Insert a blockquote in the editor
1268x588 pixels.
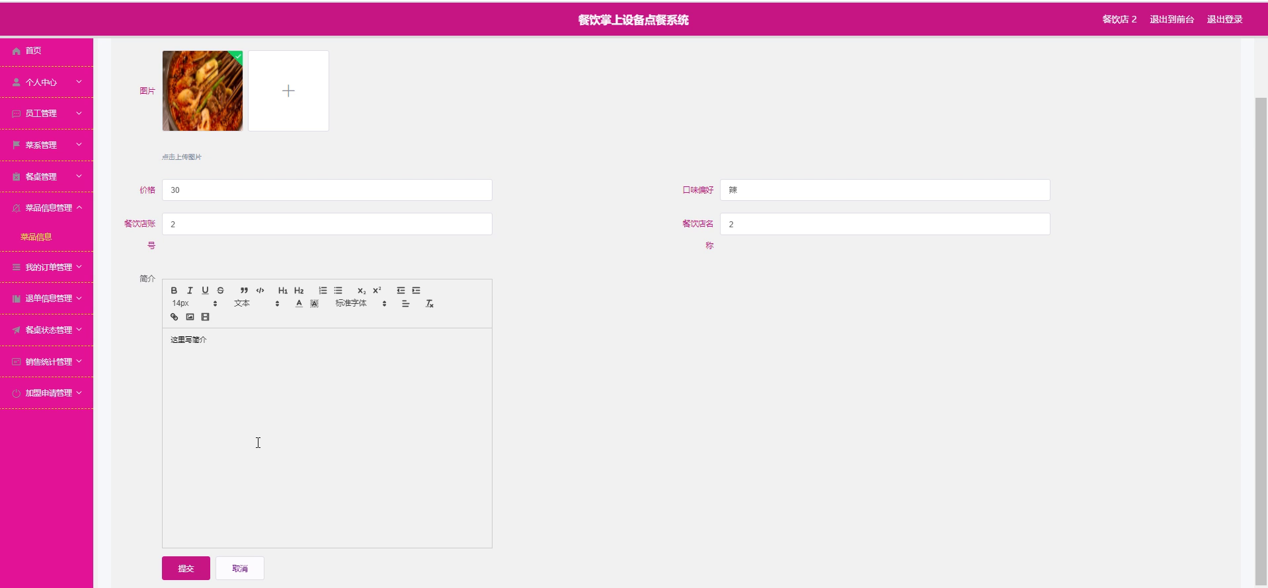tap(244, 291)
